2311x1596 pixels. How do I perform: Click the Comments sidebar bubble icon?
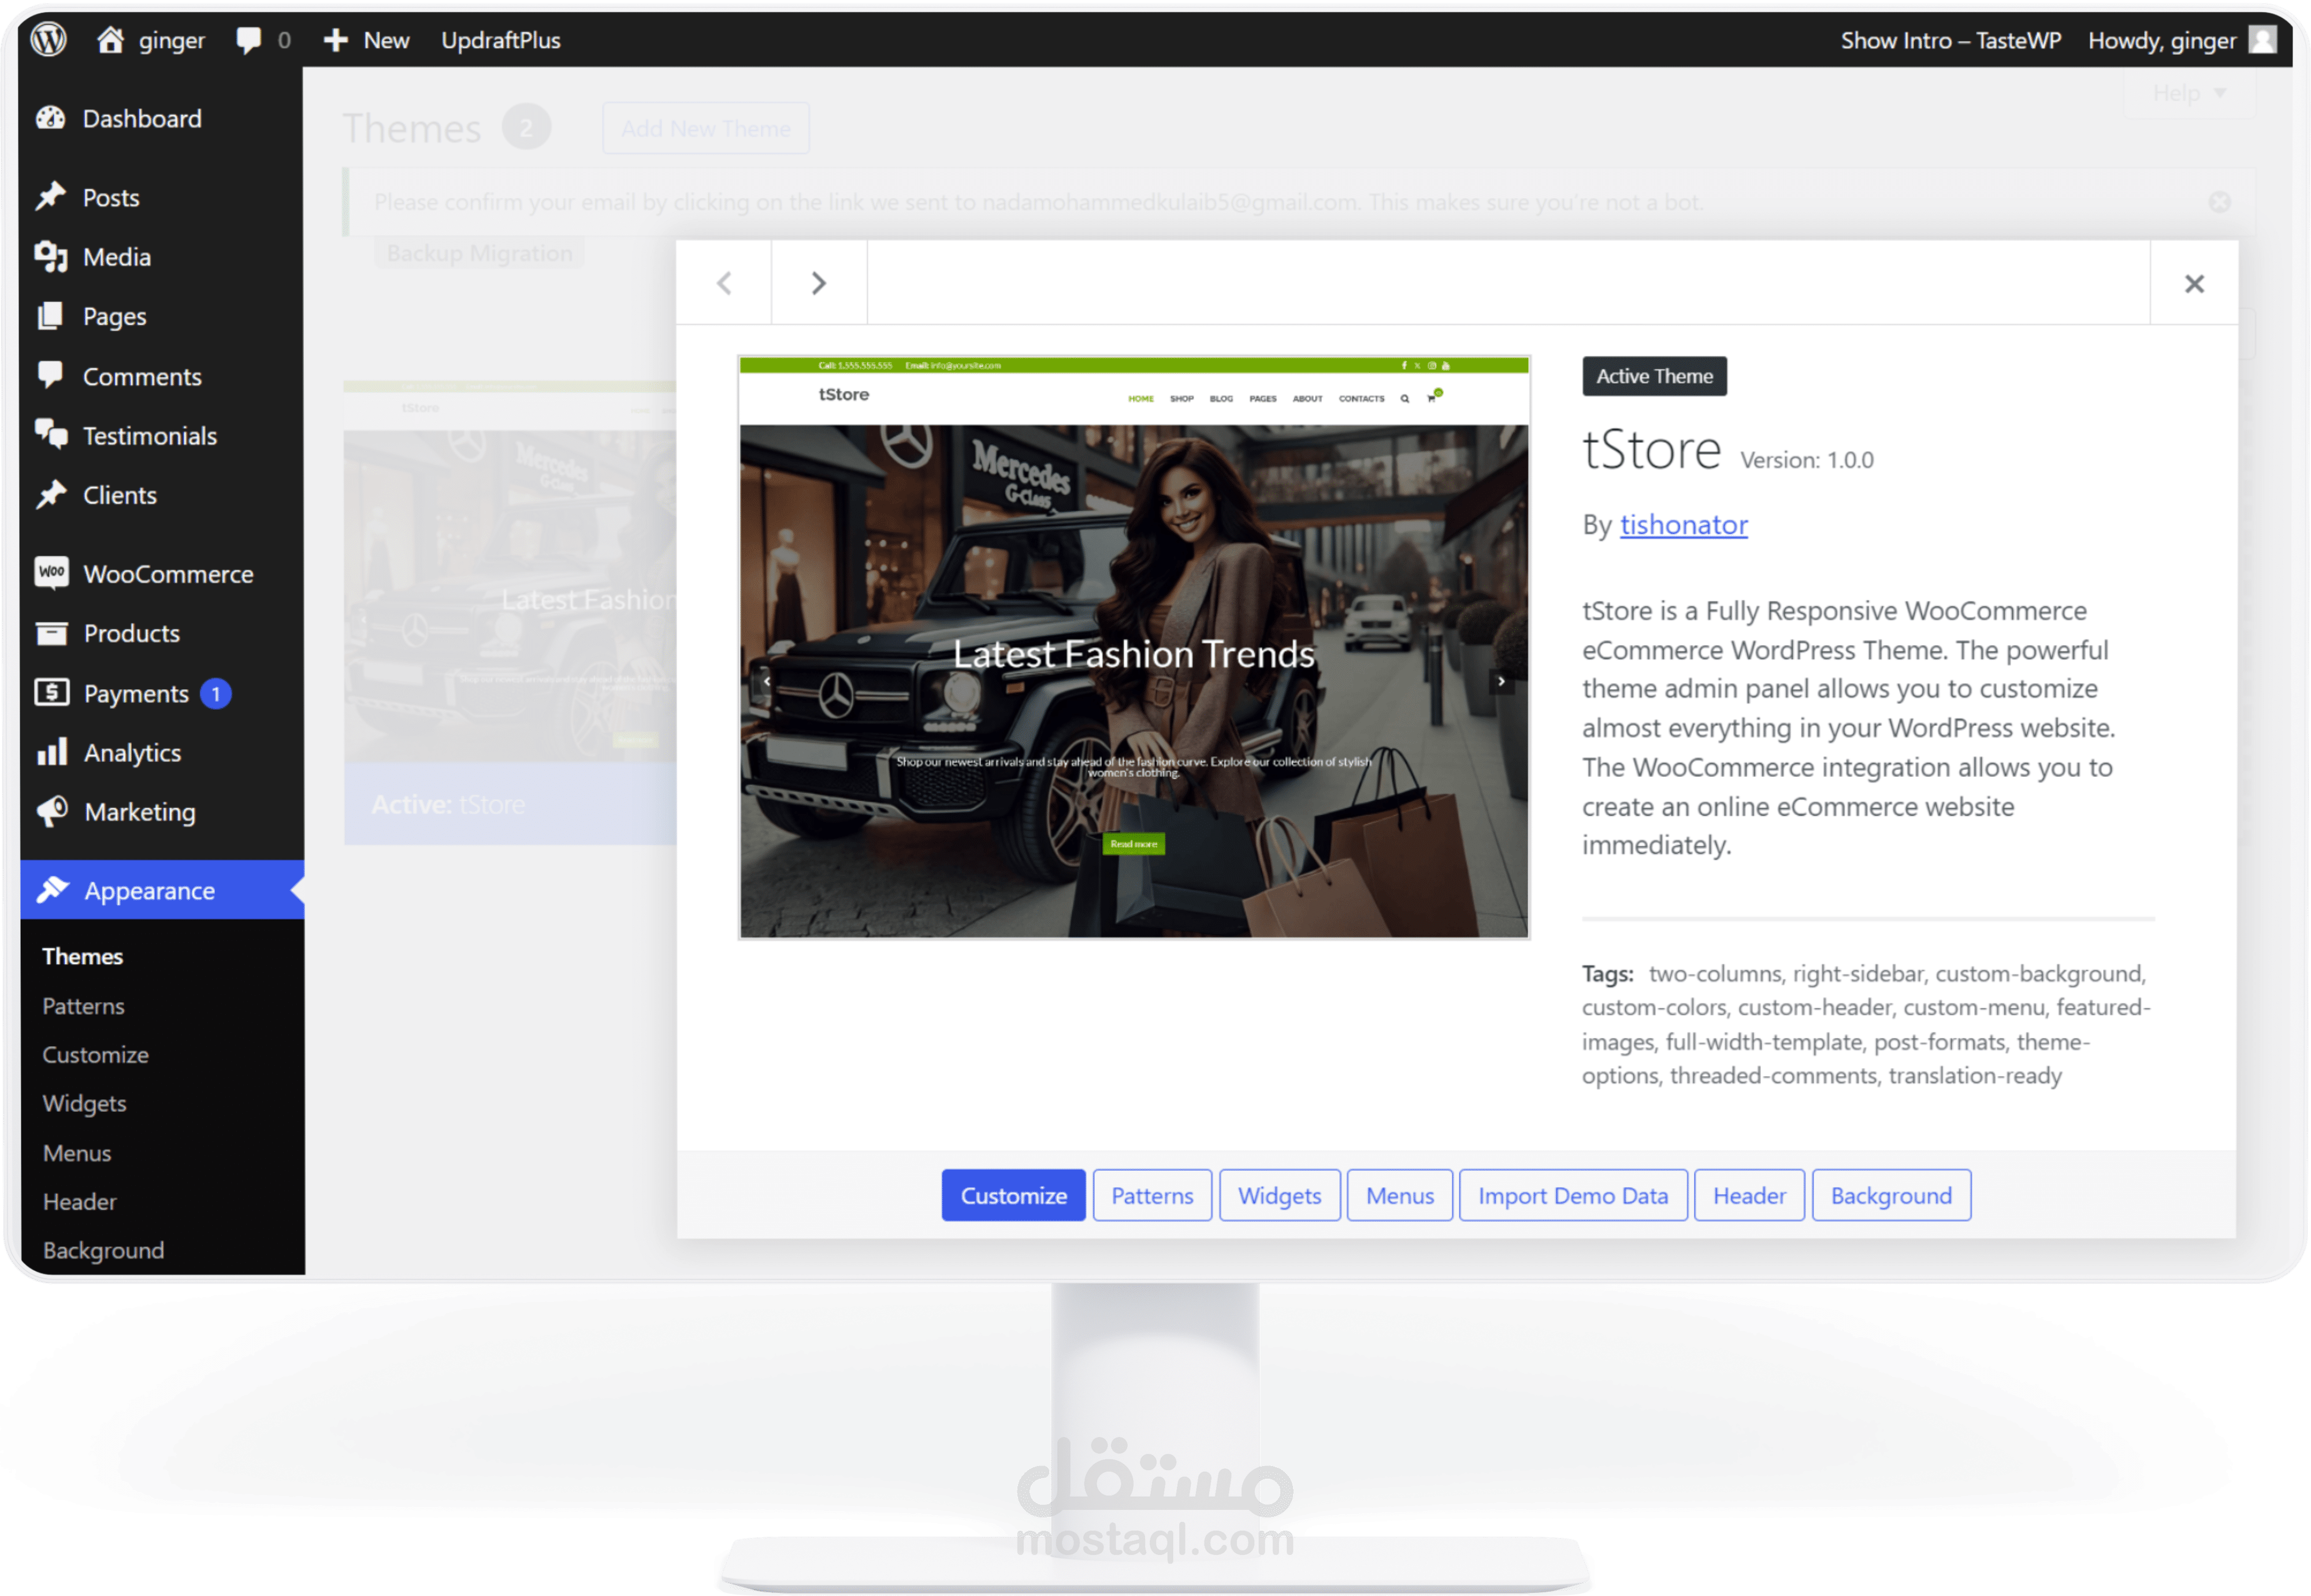click(x=50, y=376)
